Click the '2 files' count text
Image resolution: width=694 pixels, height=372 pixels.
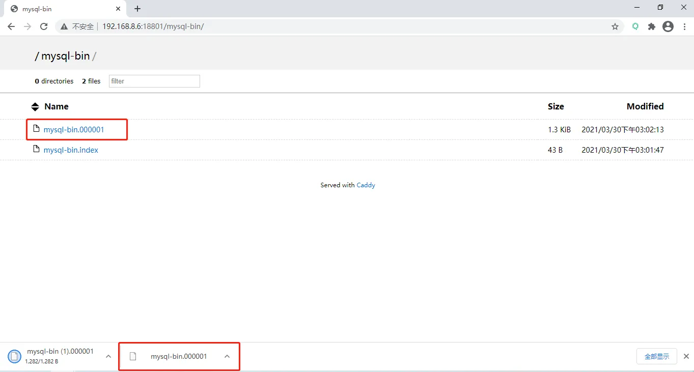pos(91,81)
